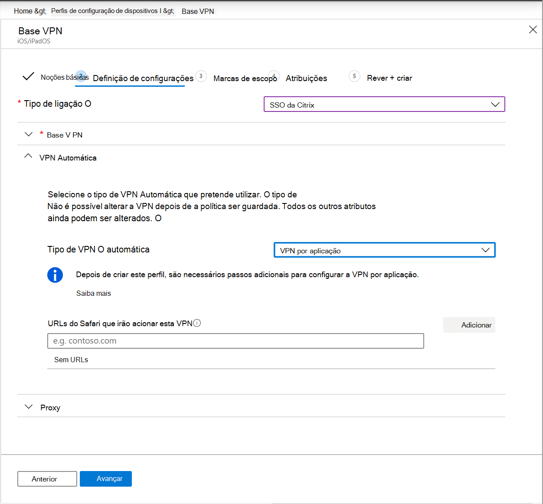This screenshot has height=504, width=543.
Task: Jump to Rever + criar step
Action: point(389,78)
